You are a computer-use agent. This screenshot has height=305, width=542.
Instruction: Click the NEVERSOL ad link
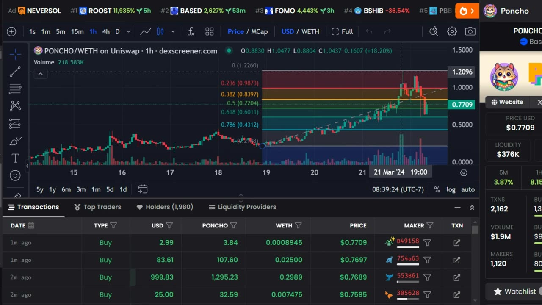39,11
